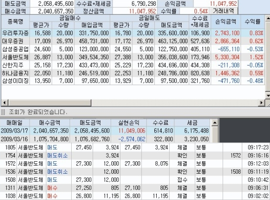
Task: Select the 수익률 column header
Action: [x=252, y=22]
